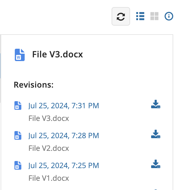This screenshot has height=190, width=180.
Task: Select the File V3.docx title heading
Action: (58, 54)
